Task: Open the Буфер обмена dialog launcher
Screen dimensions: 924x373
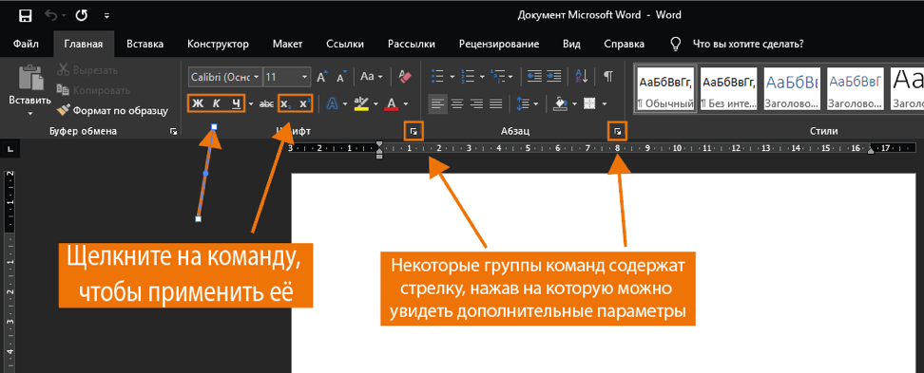Action: [x=173, y=132]
